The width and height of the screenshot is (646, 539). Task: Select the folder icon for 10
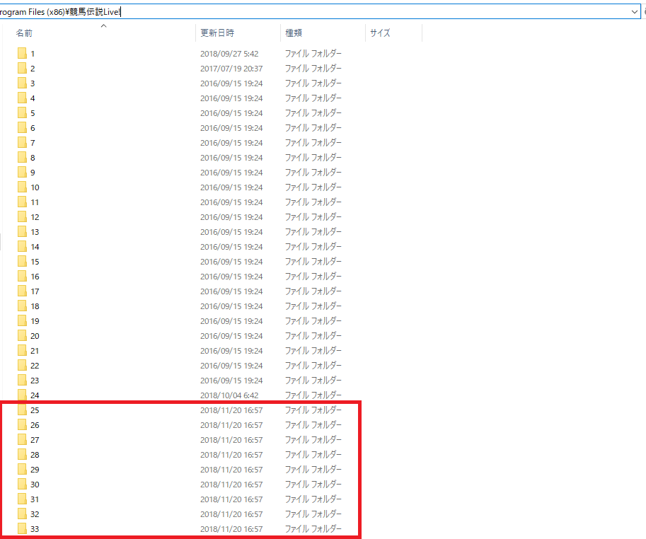[x=22, y=187]
